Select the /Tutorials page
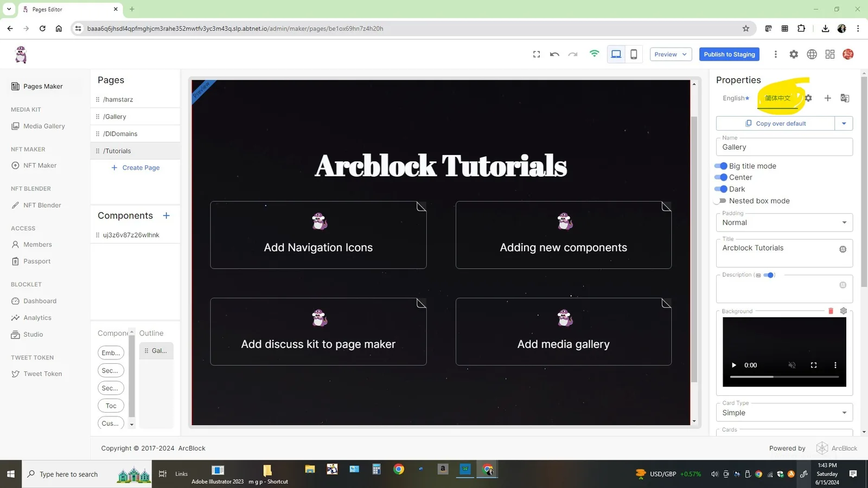This screenshot has height=488, width=868. 135,151
